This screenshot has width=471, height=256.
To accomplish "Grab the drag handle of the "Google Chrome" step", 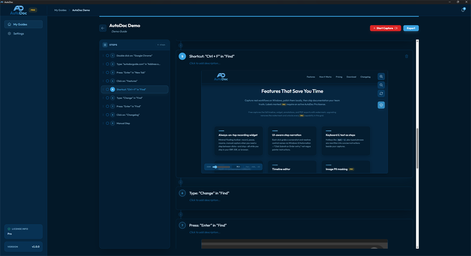I will pyautogui.click(x=103, y=55).
